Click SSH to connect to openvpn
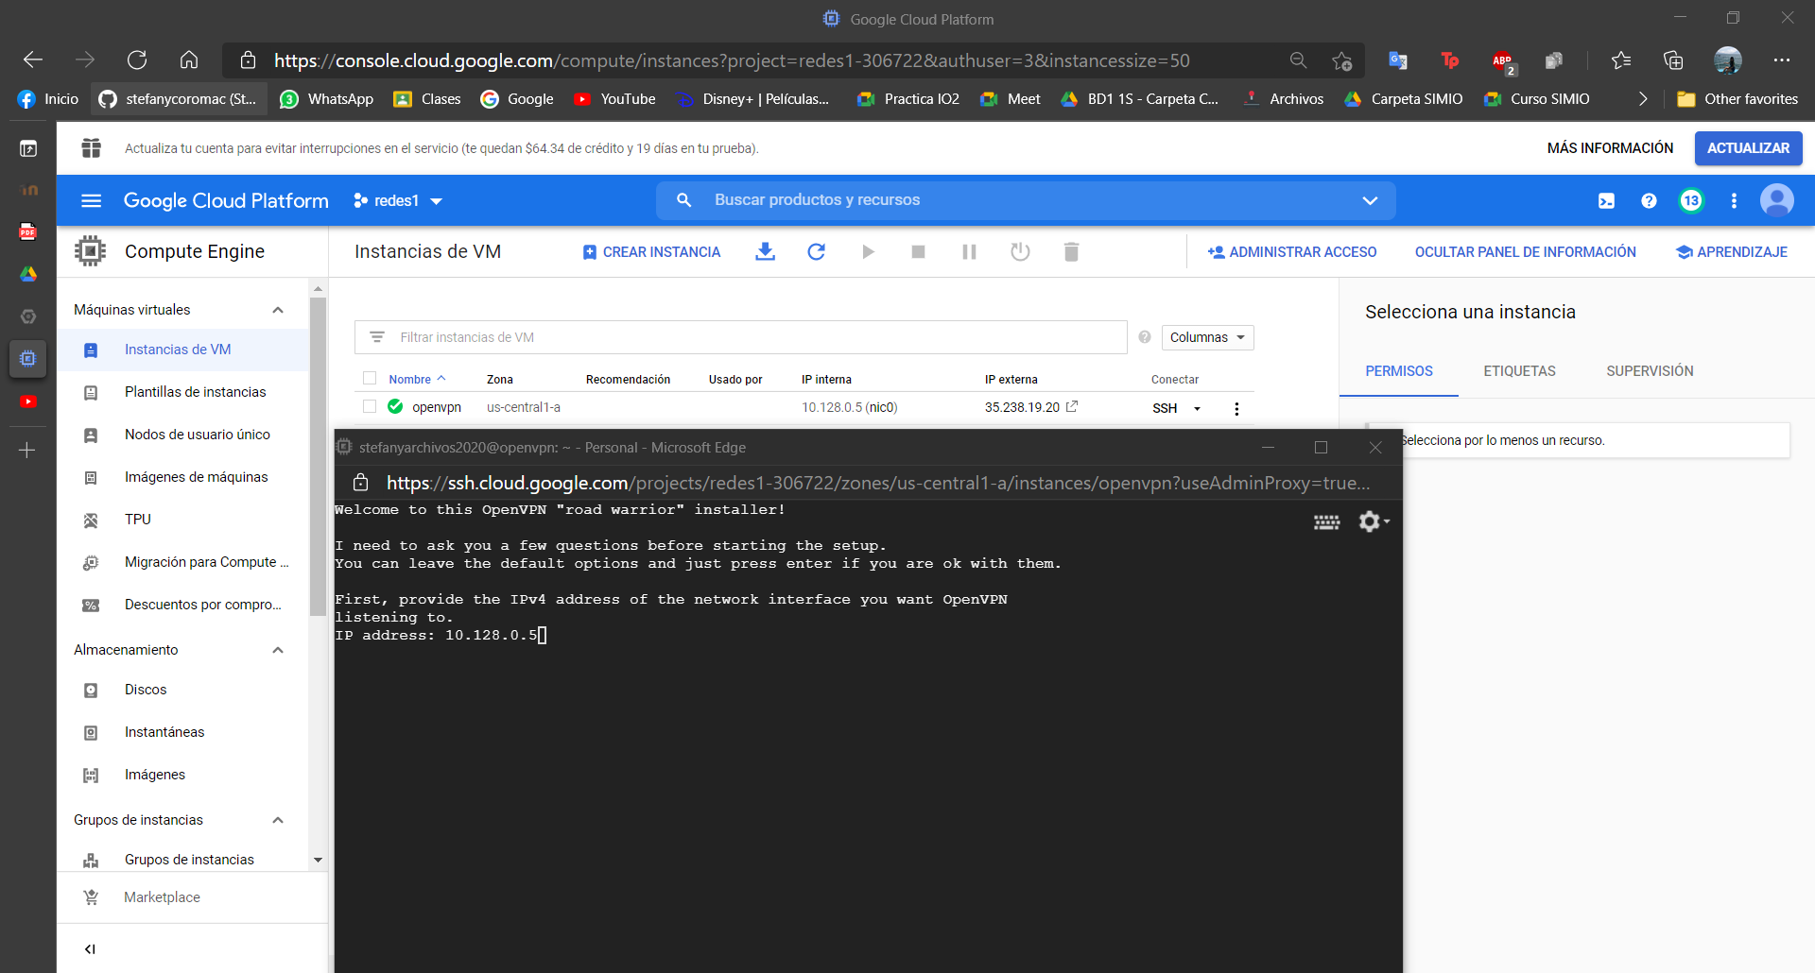This screenshot has width=1815, height=973. (1165, 408)
